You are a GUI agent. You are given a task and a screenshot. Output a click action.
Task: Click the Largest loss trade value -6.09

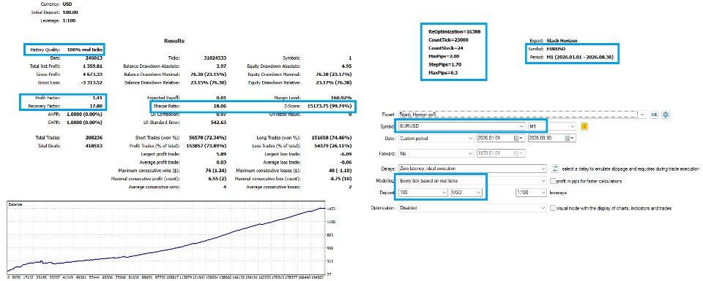click(346, 154)
